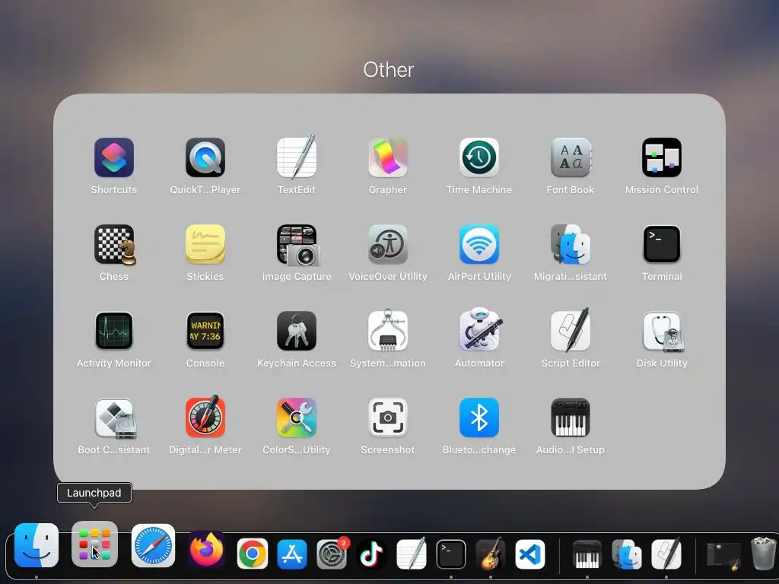Open Digital Color Meter
Screen dimensions: 779x584
coord(205,417)
